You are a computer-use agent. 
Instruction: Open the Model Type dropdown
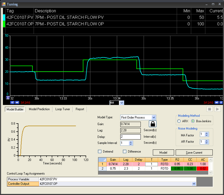pyautogui.click(x=154, y=117)
